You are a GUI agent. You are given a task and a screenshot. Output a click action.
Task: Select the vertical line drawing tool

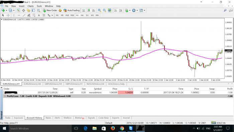click(x=14, y=15)
